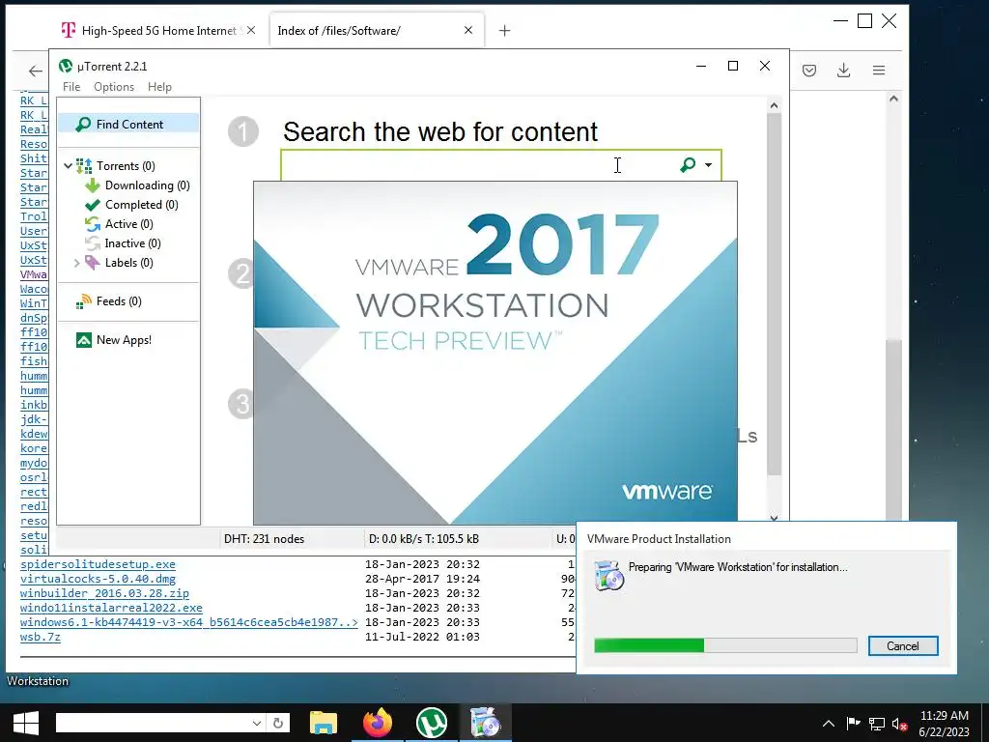This screenshot has height=742, width=989.
Task: Select Inactive (0) category
Action: pos(132,243)
